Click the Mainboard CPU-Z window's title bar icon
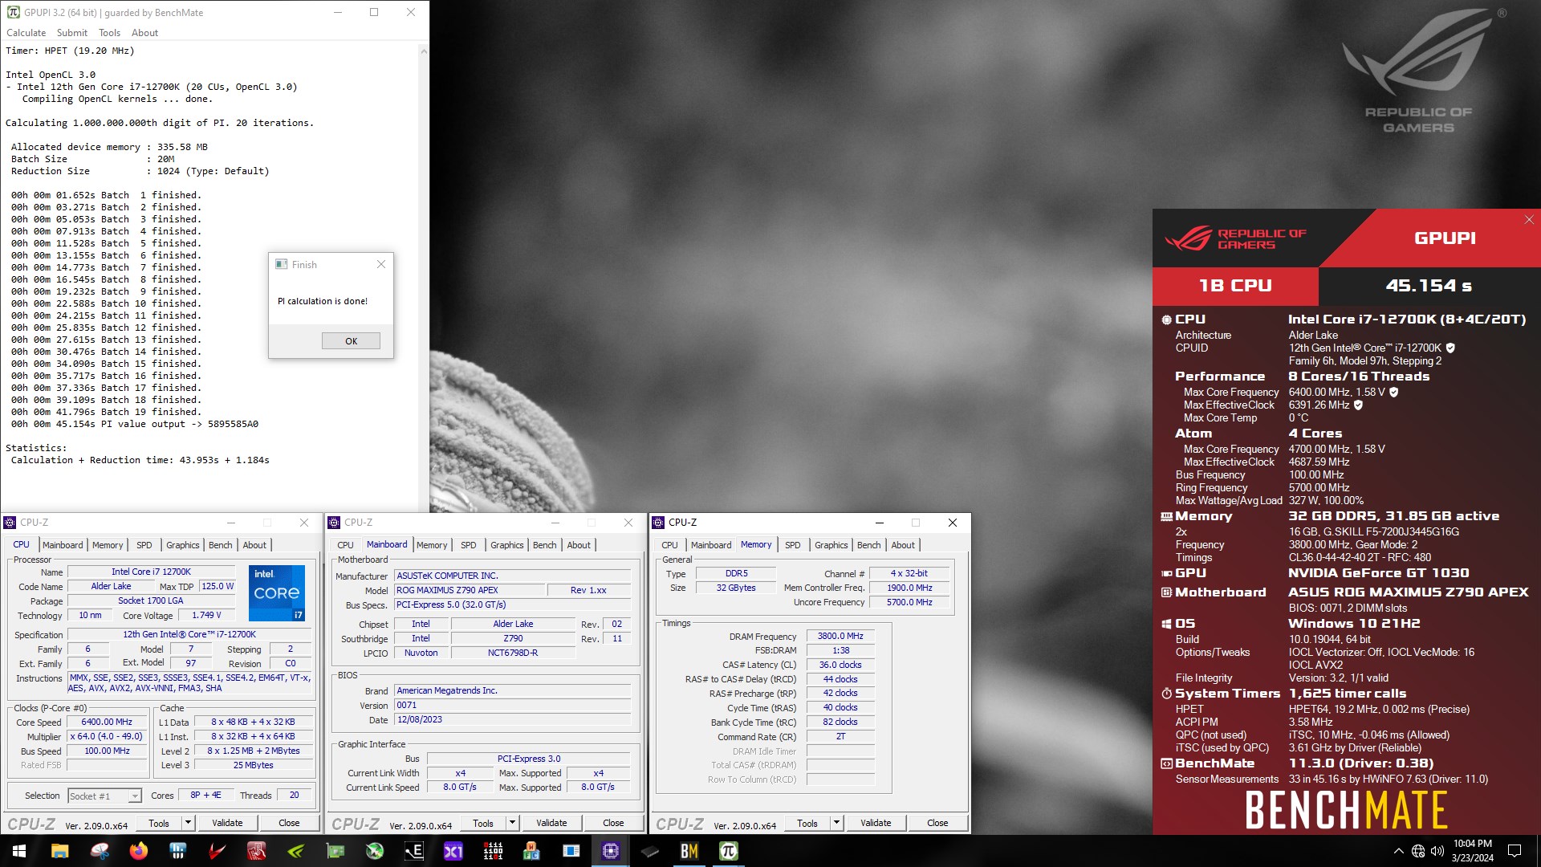 [334, 523]
